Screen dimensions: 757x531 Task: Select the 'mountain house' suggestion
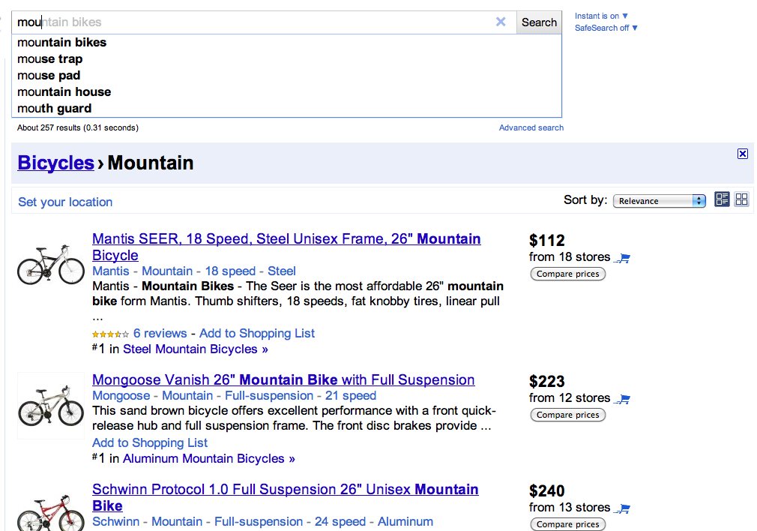point(287,91)
